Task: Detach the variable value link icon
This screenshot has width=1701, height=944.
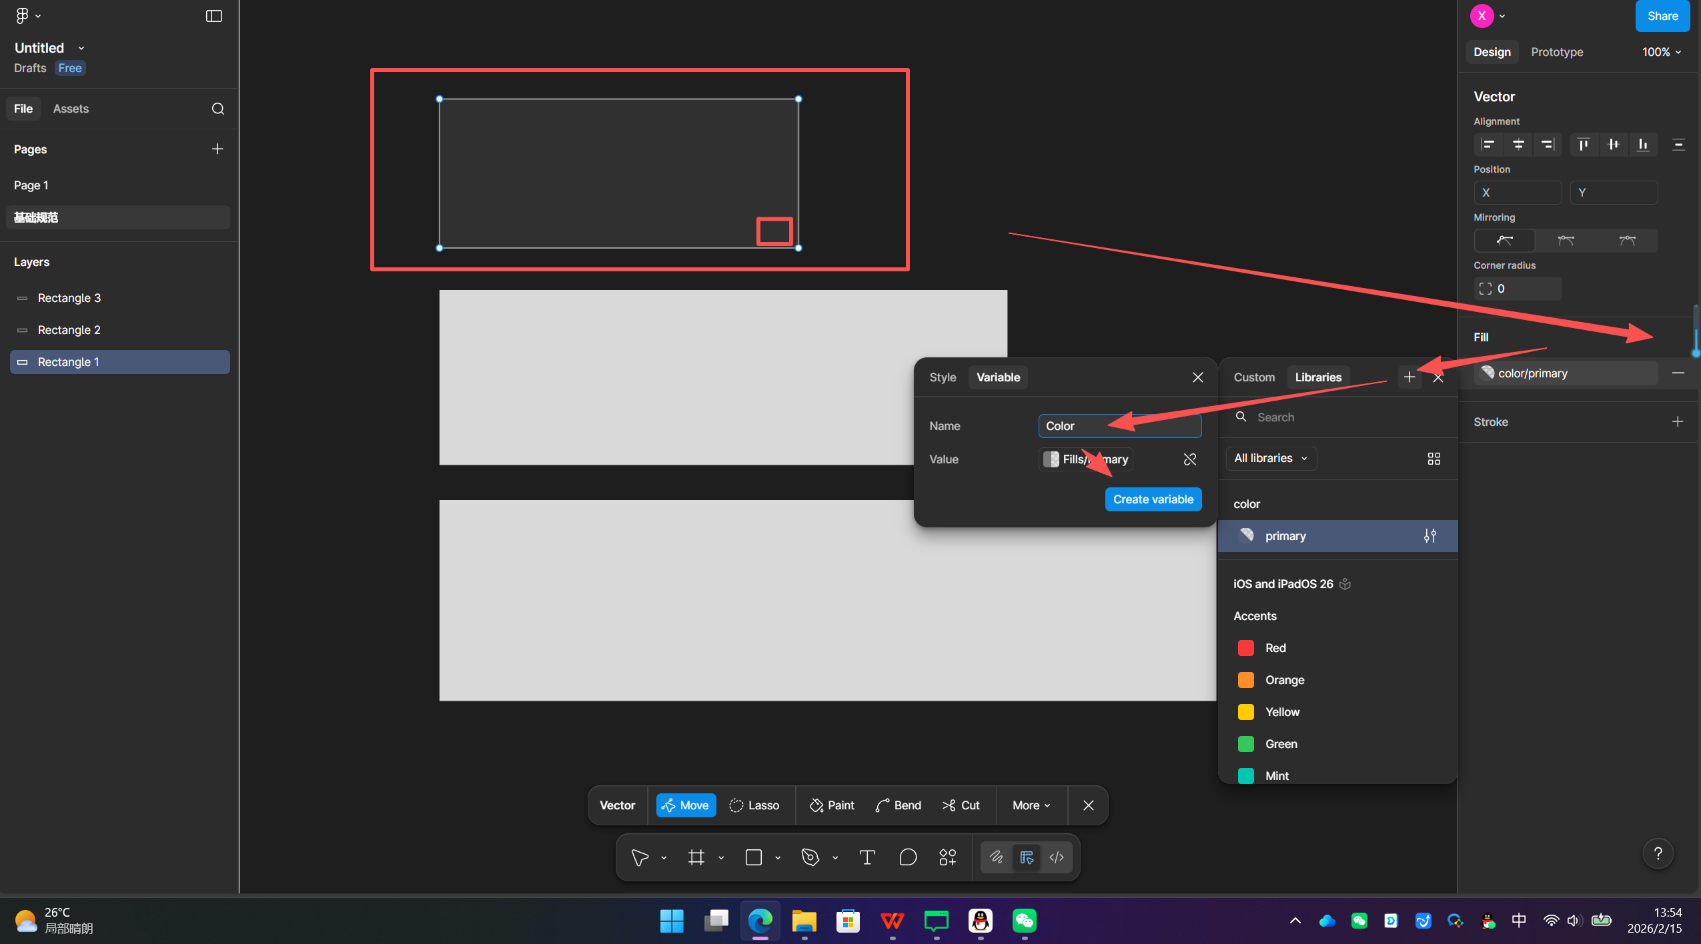Action: pos(1189,459)
